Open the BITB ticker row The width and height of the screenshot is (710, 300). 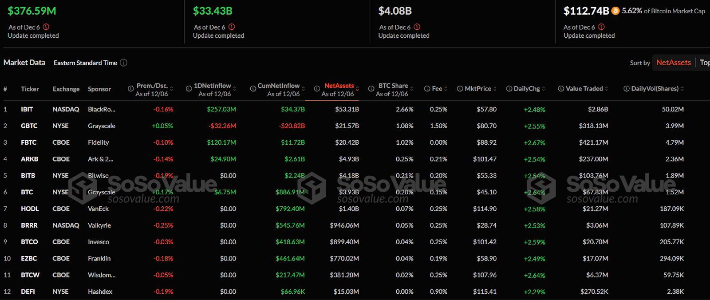click(x=355, y=175)
